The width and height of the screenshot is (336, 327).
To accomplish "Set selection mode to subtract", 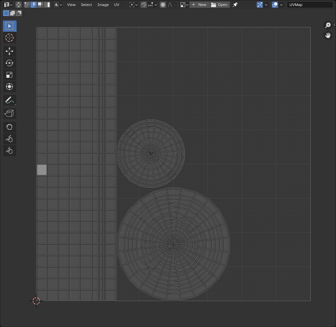I will pyautogui.click(x=19, y=13).
